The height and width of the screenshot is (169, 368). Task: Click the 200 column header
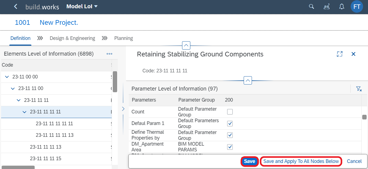229,100
